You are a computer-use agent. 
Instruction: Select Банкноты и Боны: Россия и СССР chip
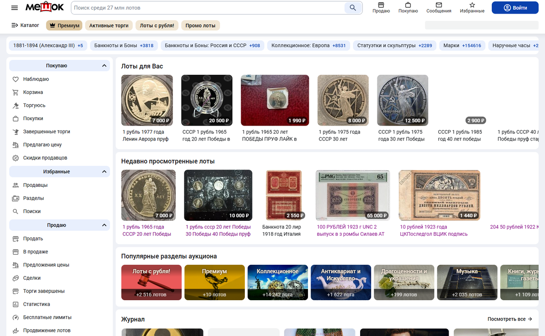[x=213, y=45]
